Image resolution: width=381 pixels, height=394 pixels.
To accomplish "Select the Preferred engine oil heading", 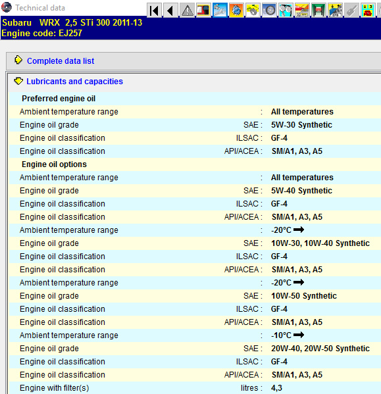I will click(x=59, y=99).
